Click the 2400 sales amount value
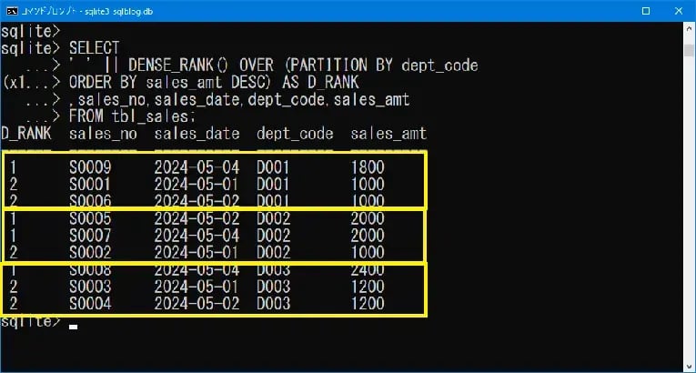Screen dimensions: 696x373 368,270
